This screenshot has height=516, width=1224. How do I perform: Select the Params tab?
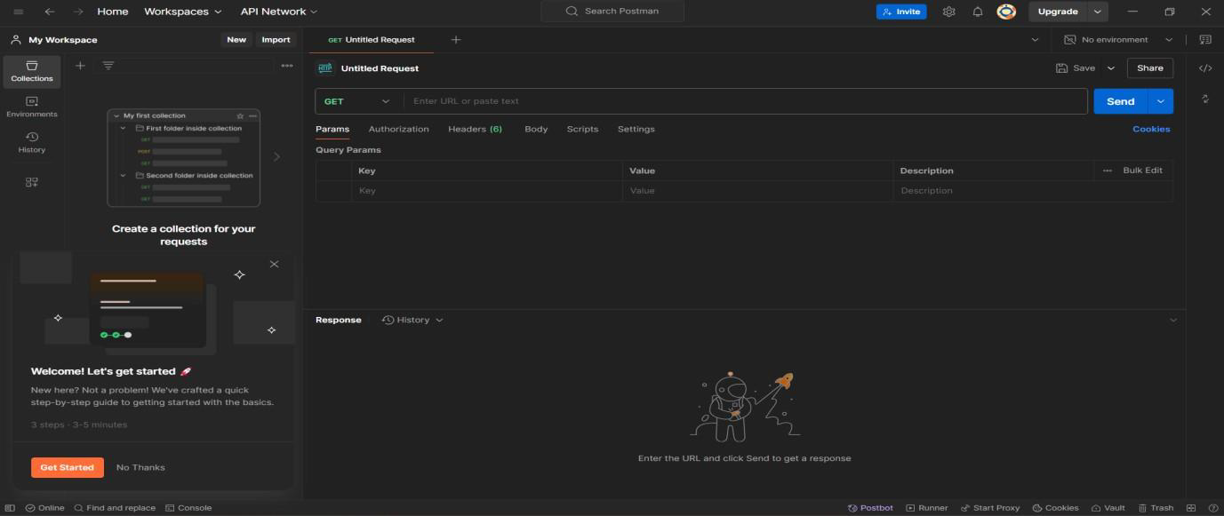click(x=332, y=129)
